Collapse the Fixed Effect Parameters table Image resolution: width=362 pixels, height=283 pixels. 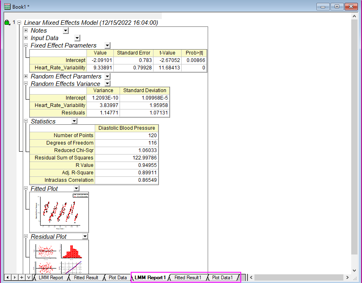(26, 45)
